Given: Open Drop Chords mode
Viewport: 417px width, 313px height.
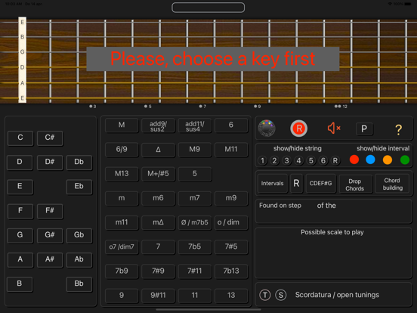Looking at the screenshot, I should 355,184.
